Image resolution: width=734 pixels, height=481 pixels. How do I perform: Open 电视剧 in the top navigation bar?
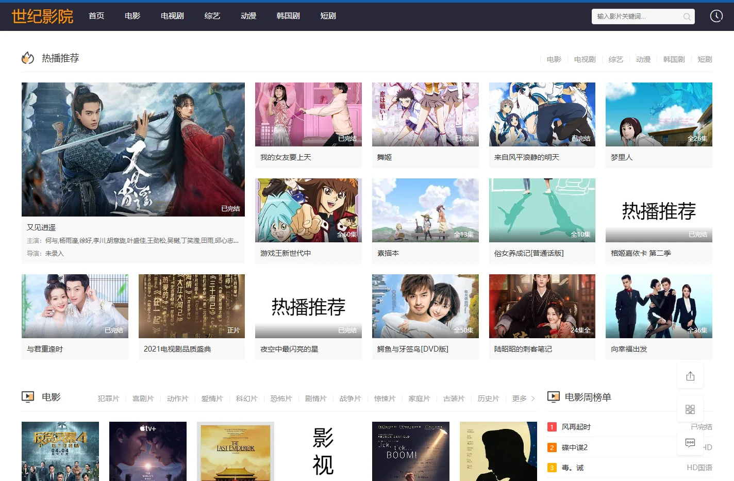pos(172,16)
